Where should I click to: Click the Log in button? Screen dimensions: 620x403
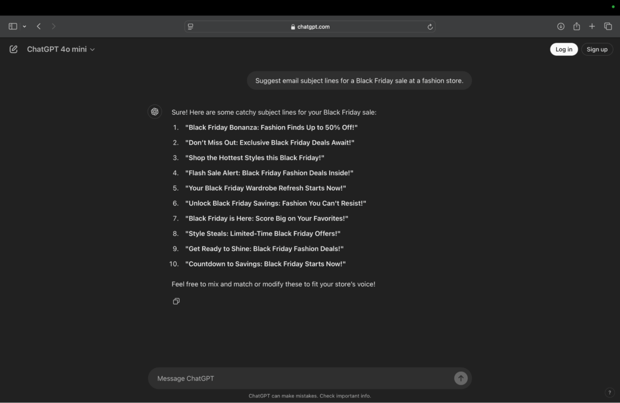[x=564, y=49]
